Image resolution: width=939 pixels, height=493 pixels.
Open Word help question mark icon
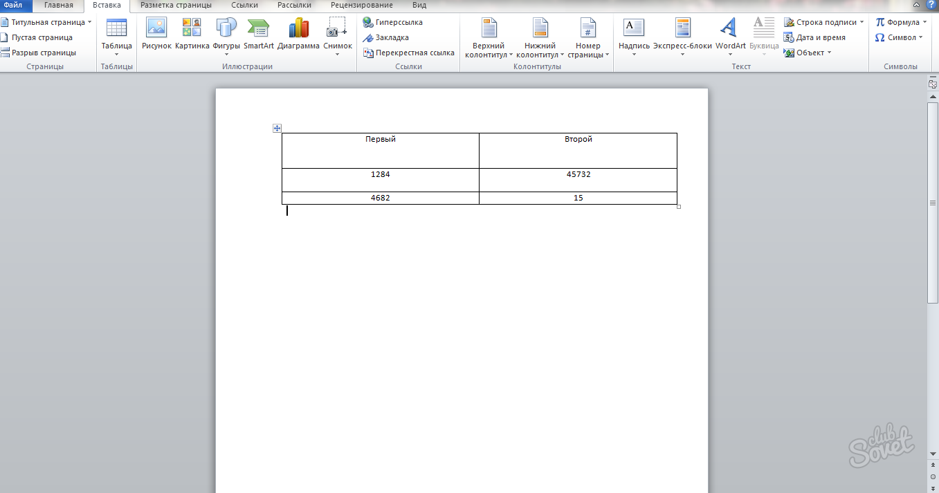[931, 5]
